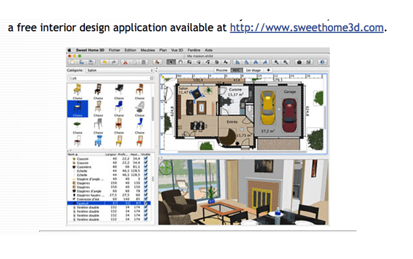The width and height of the screenshot is (413, 259).
Task: Choose the Create polylines tool
Action: point(208,62)
